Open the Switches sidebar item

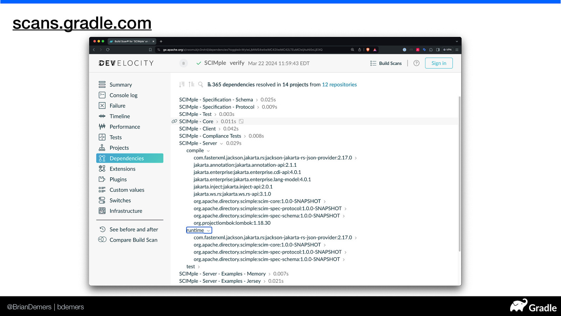(120, 200)
